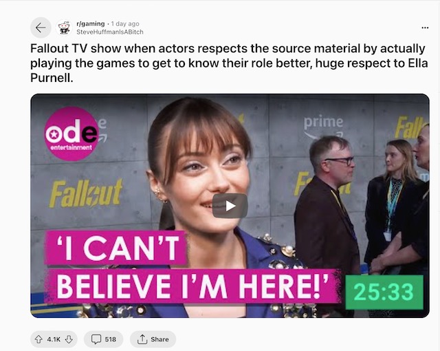
Task: Open the comments via speech bubble icon
Action: pos(96,339)
